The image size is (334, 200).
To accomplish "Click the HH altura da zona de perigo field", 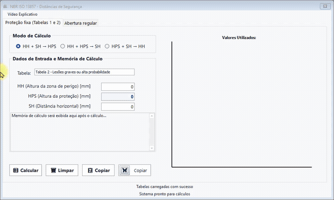I will pyautogui.click(x=118, y=87).
